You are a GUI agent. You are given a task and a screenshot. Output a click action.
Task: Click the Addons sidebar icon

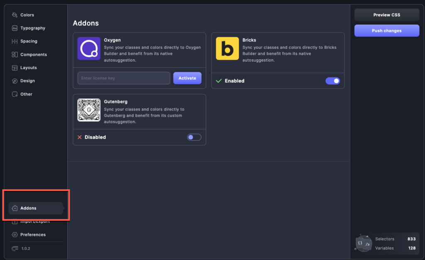pos(15,208)
